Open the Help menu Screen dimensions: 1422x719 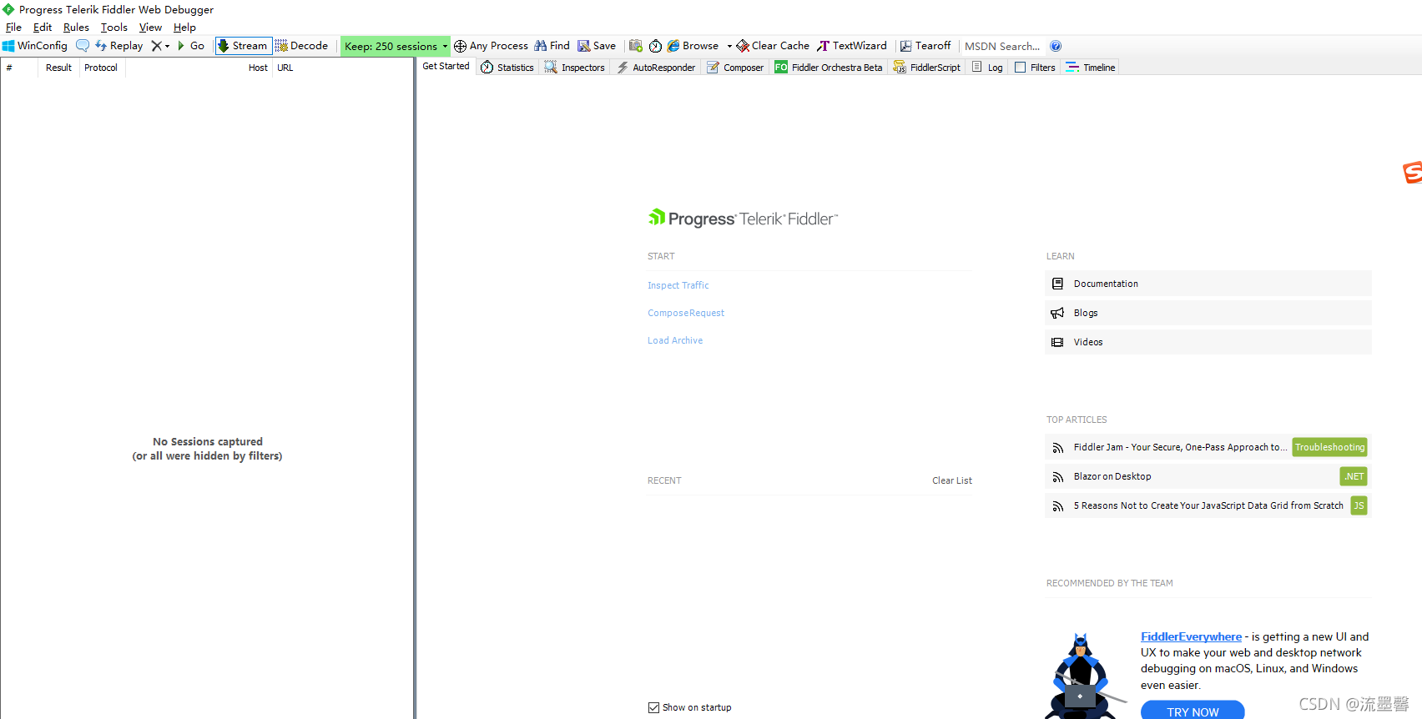184,28
